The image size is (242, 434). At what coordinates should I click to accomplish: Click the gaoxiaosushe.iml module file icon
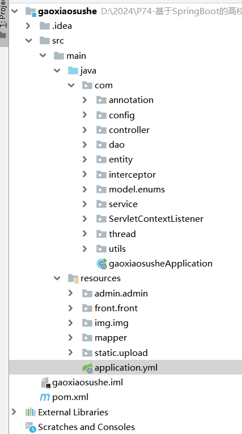(45, 383)
